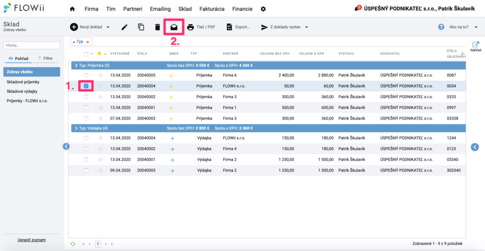485x251 pixels.
Task: Go to the next page arrow
Action: tap(106, 244)
